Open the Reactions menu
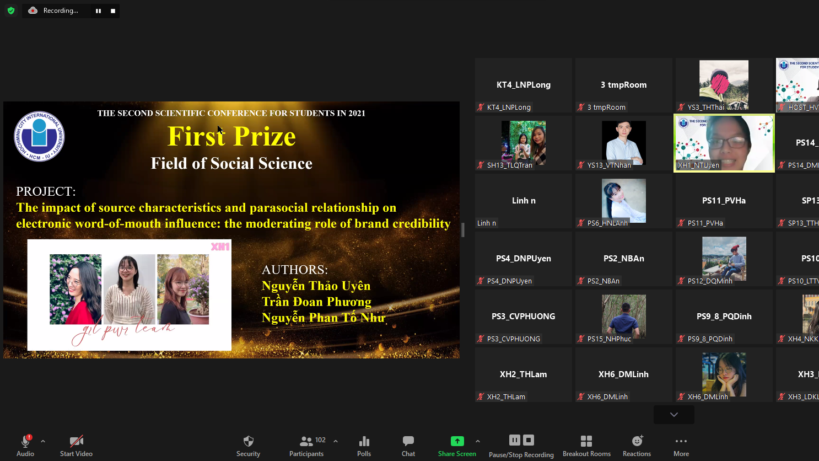The image size is (819, 461). click(x=637, y=441)
